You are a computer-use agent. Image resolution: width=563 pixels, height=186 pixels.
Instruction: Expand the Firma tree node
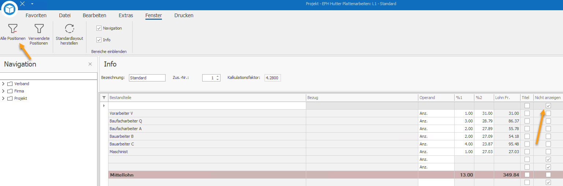pos(3,91)
